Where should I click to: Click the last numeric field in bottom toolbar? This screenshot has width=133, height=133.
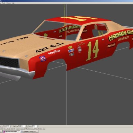[x=34, y=126]
